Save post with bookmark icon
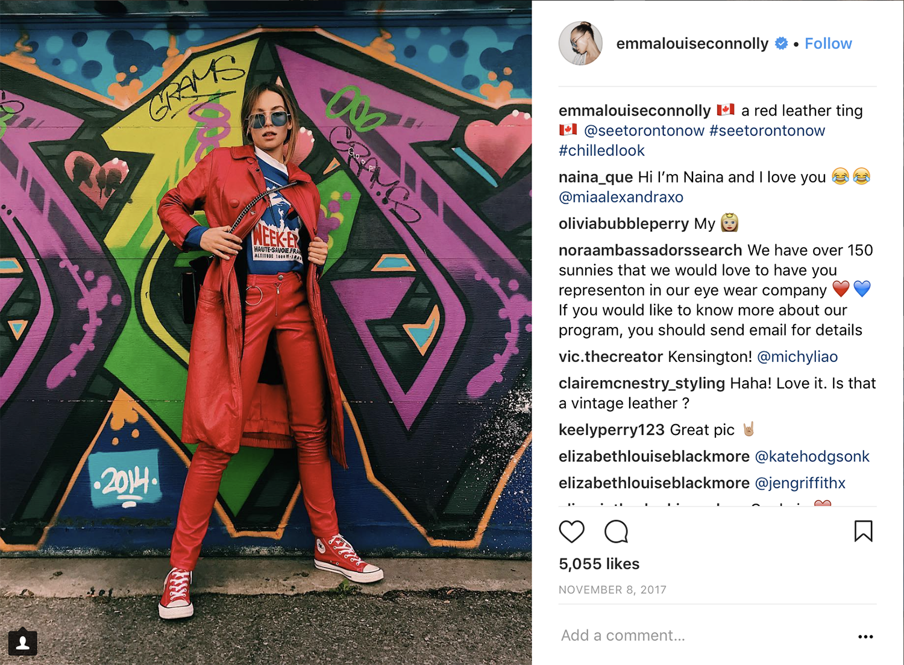Screen dimensions: 904x665 pyautogui.click(x=863, y=531)
